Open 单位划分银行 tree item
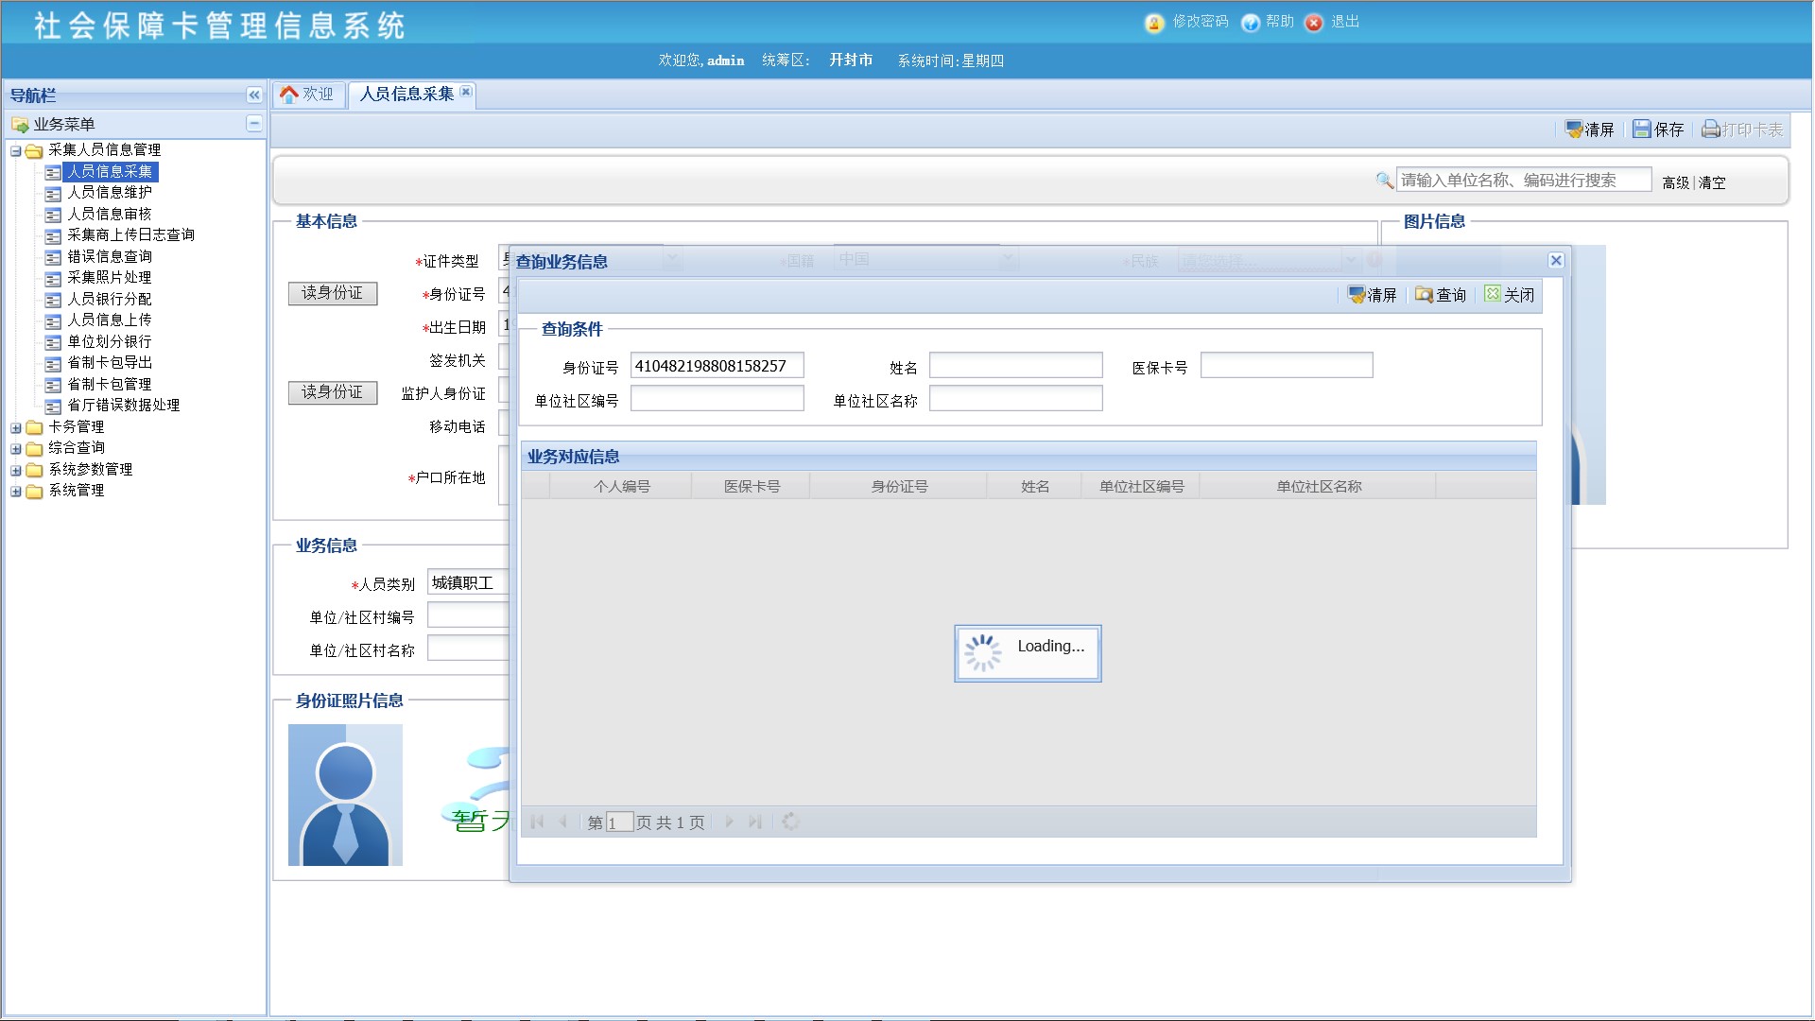1815x1021 pixels. (110, 341)
